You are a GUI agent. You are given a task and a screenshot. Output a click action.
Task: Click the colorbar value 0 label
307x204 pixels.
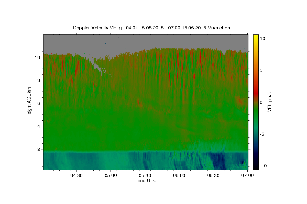(x=261, y=102)
